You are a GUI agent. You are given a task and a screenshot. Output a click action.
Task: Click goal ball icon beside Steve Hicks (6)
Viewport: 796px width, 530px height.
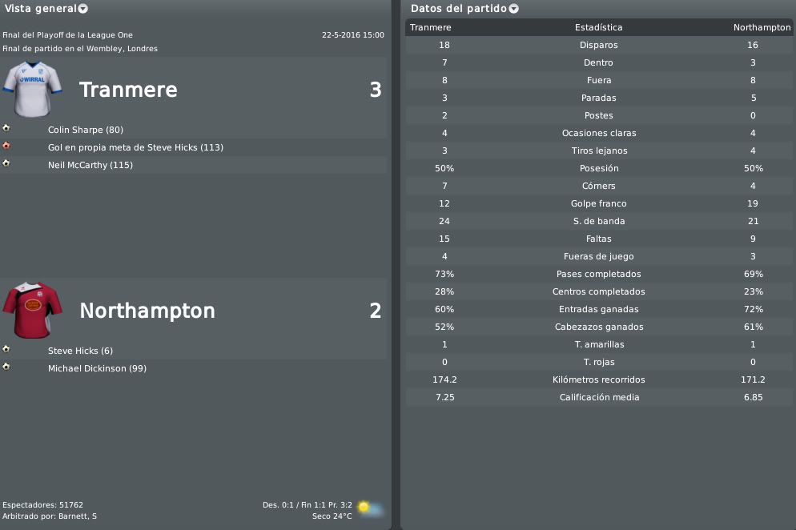pos(6,349)
